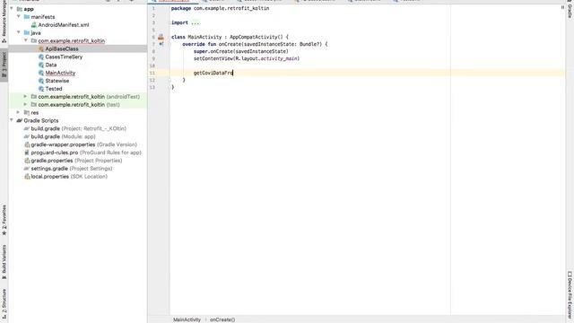This screenshot has height=323, width=574.
Task: Open the Favorites tool window tab
Action: pos(4,220)
